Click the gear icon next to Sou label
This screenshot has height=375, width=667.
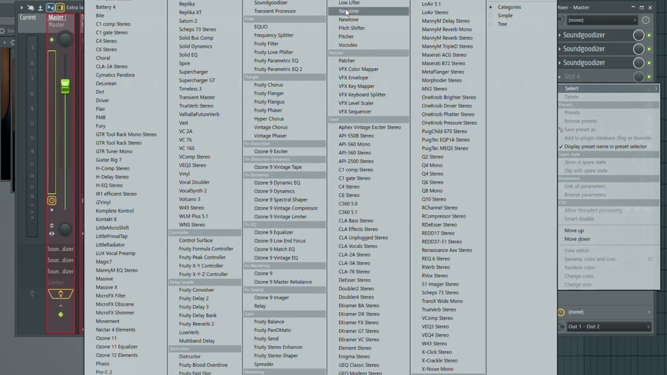pos(3,31)
